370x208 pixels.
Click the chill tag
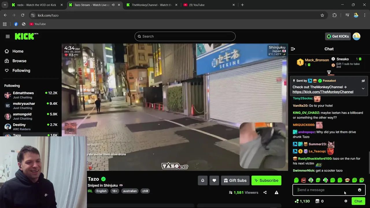pos(145,191)
